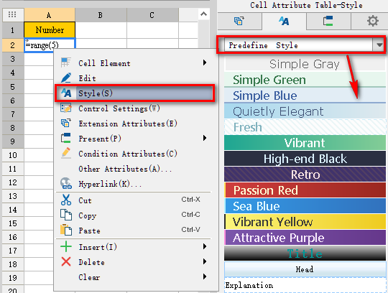The width and height of the screenshot is (388, 293).
Task: Click the select-all grid corner icon
Action: click(x=13, y=14)
